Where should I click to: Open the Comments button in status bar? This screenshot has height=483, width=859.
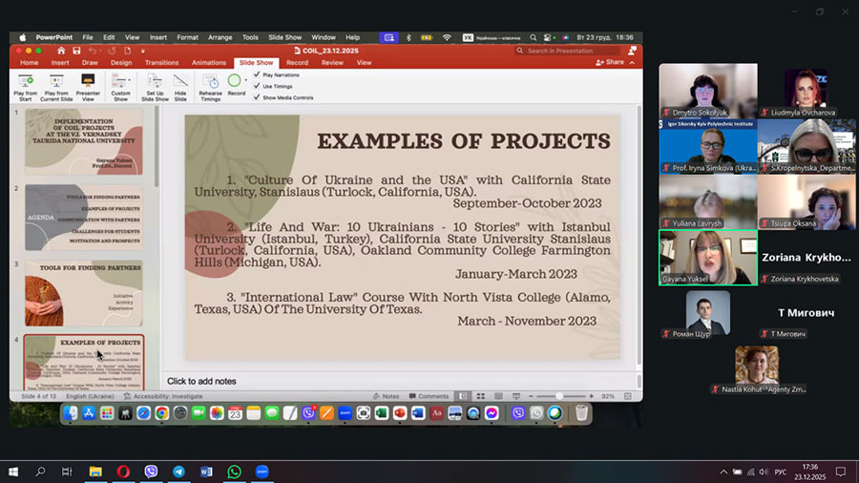(x=429, y=396)
